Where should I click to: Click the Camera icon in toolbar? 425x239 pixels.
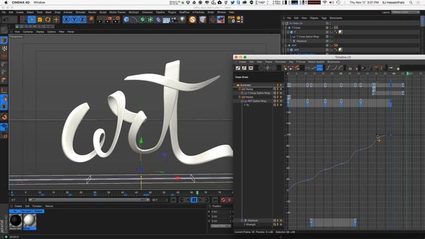pos(174,19)
